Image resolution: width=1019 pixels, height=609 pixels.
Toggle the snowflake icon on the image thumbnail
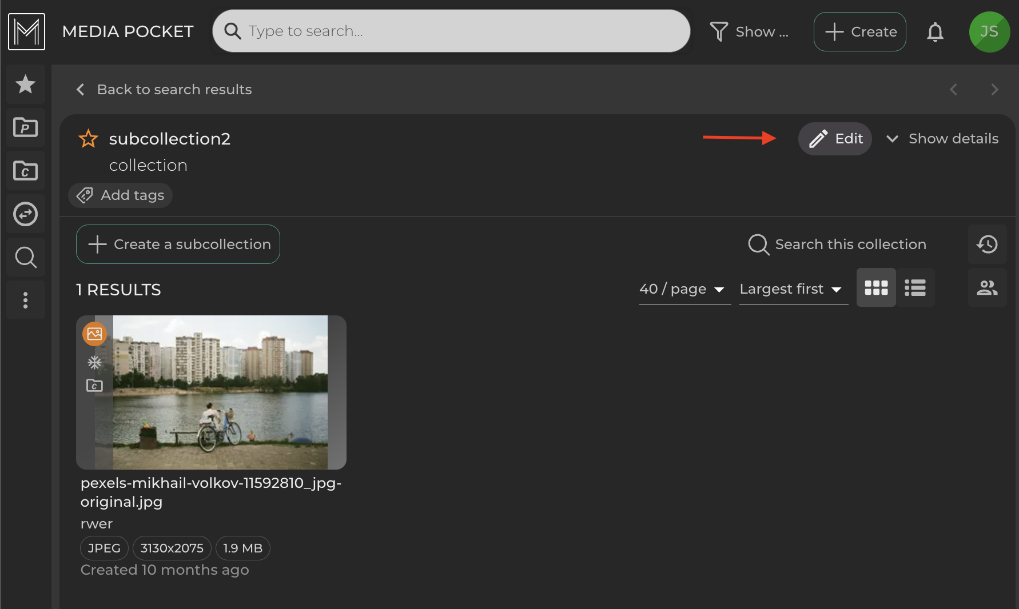94,362
